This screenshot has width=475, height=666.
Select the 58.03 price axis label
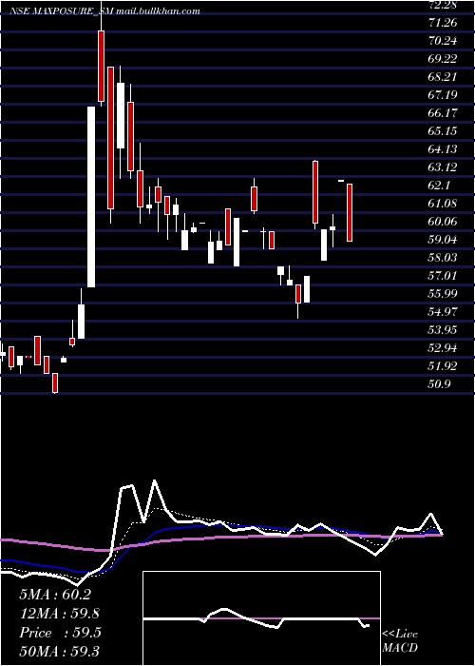coord(443,258)
